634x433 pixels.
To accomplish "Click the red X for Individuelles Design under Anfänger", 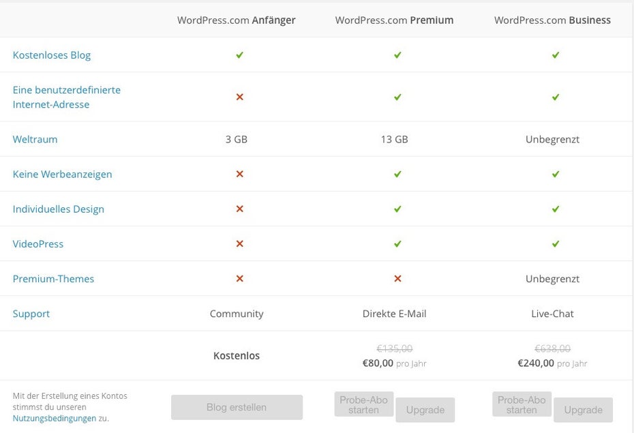I will point(240,209).
